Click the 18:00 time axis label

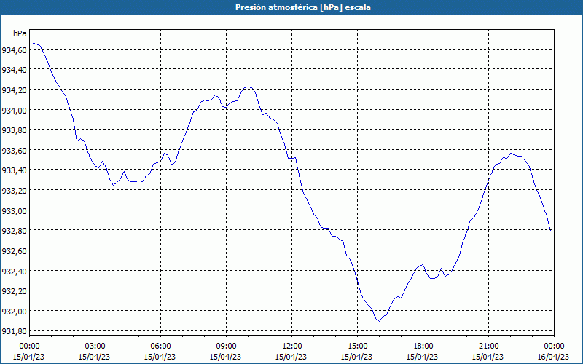click(423, 347)
